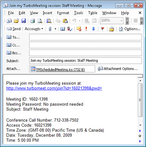The height and width of the screenshot is (147, 146).
Task: Expand Standard toolbar overflow options
Action: 127,21
